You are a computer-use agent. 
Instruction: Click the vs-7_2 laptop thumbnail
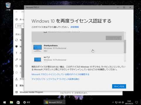[x=38, y=60]
